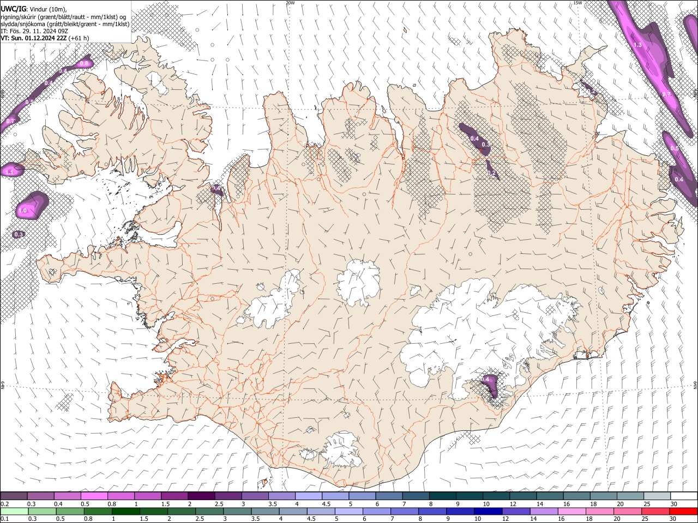Click the 'VT: Sun. 01.12.2024 22Z' valid time
This screenshot has width=698, height=523.
pyautogui.click(x=34, y=38)
